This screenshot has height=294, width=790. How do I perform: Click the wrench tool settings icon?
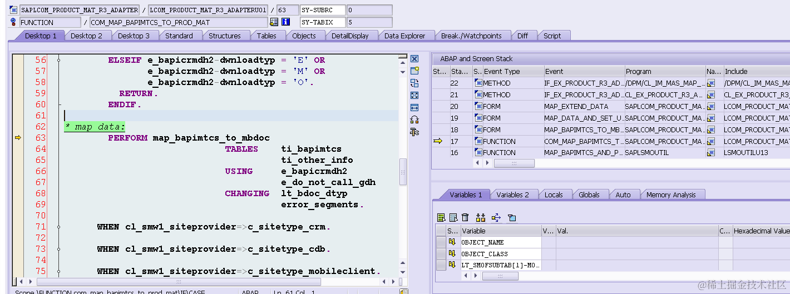point(414,132)
